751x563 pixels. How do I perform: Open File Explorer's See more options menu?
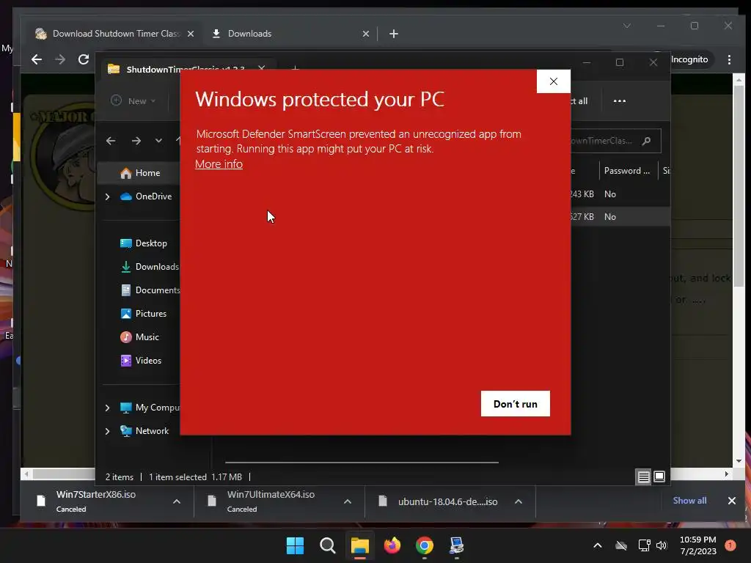[x=620, y=101]
